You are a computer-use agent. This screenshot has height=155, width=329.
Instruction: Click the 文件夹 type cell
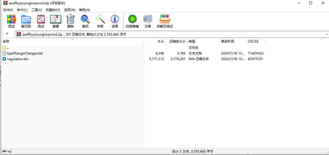pyautogui.click(x=194, y=48)
